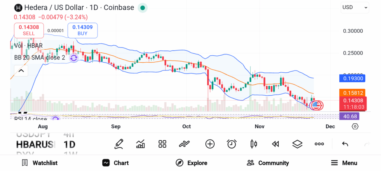Start bar replay with rewind icon
The image size is (381, 171).
coord(275,144)
